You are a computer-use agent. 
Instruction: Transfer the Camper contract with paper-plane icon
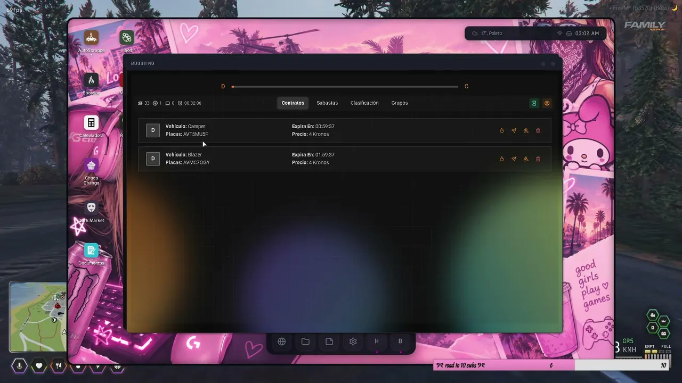point(514,130)
